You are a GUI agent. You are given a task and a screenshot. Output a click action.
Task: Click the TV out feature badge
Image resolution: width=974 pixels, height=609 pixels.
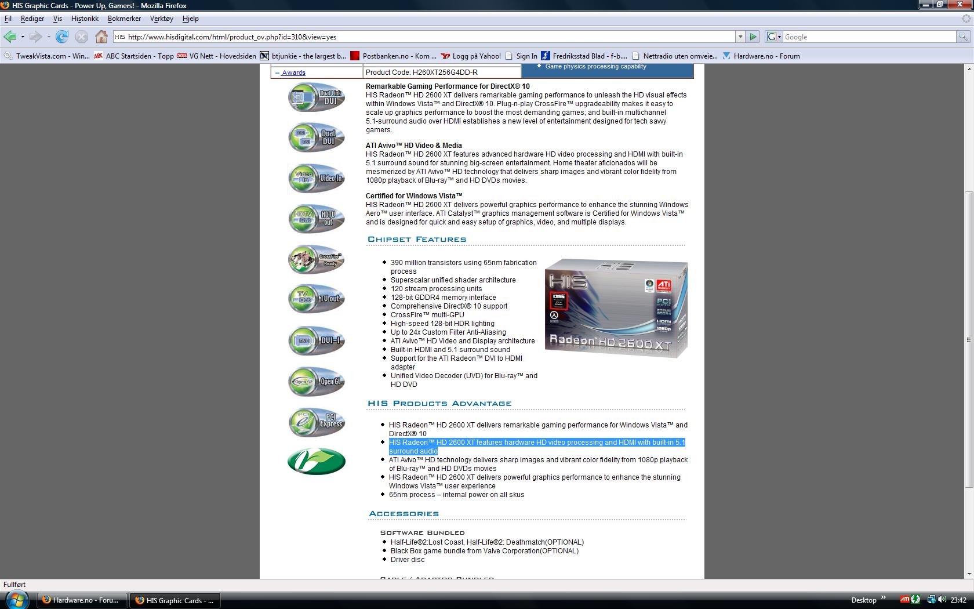click(x=317, y=299)
